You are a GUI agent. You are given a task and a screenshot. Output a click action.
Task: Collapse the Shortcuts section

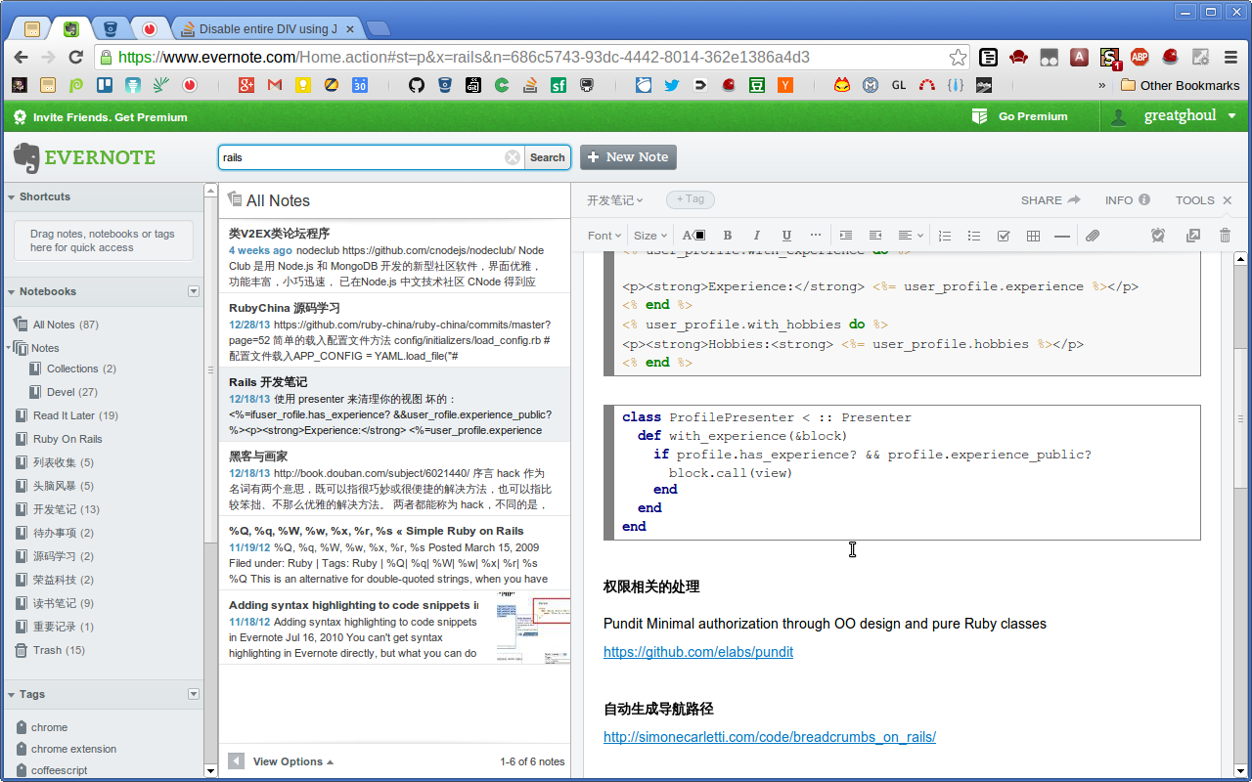(12, 196)
